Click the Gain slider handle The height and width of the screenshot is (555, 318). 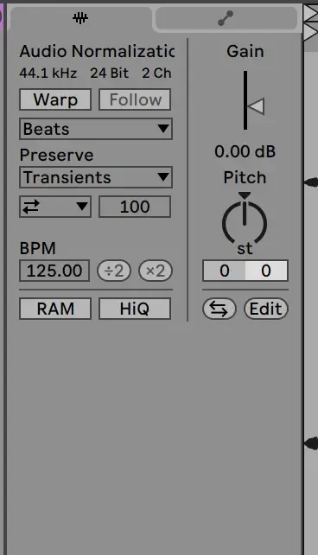point(256,106)
